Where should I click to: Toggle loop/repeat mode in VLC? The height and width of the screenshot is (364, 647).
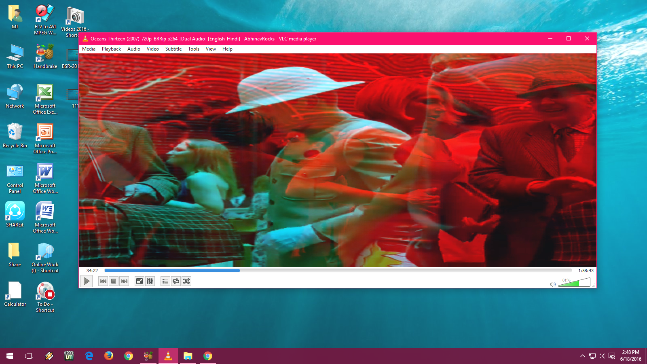click(176, 281)
